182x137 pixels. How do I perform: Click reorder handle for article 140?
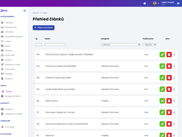pos(174,54)
